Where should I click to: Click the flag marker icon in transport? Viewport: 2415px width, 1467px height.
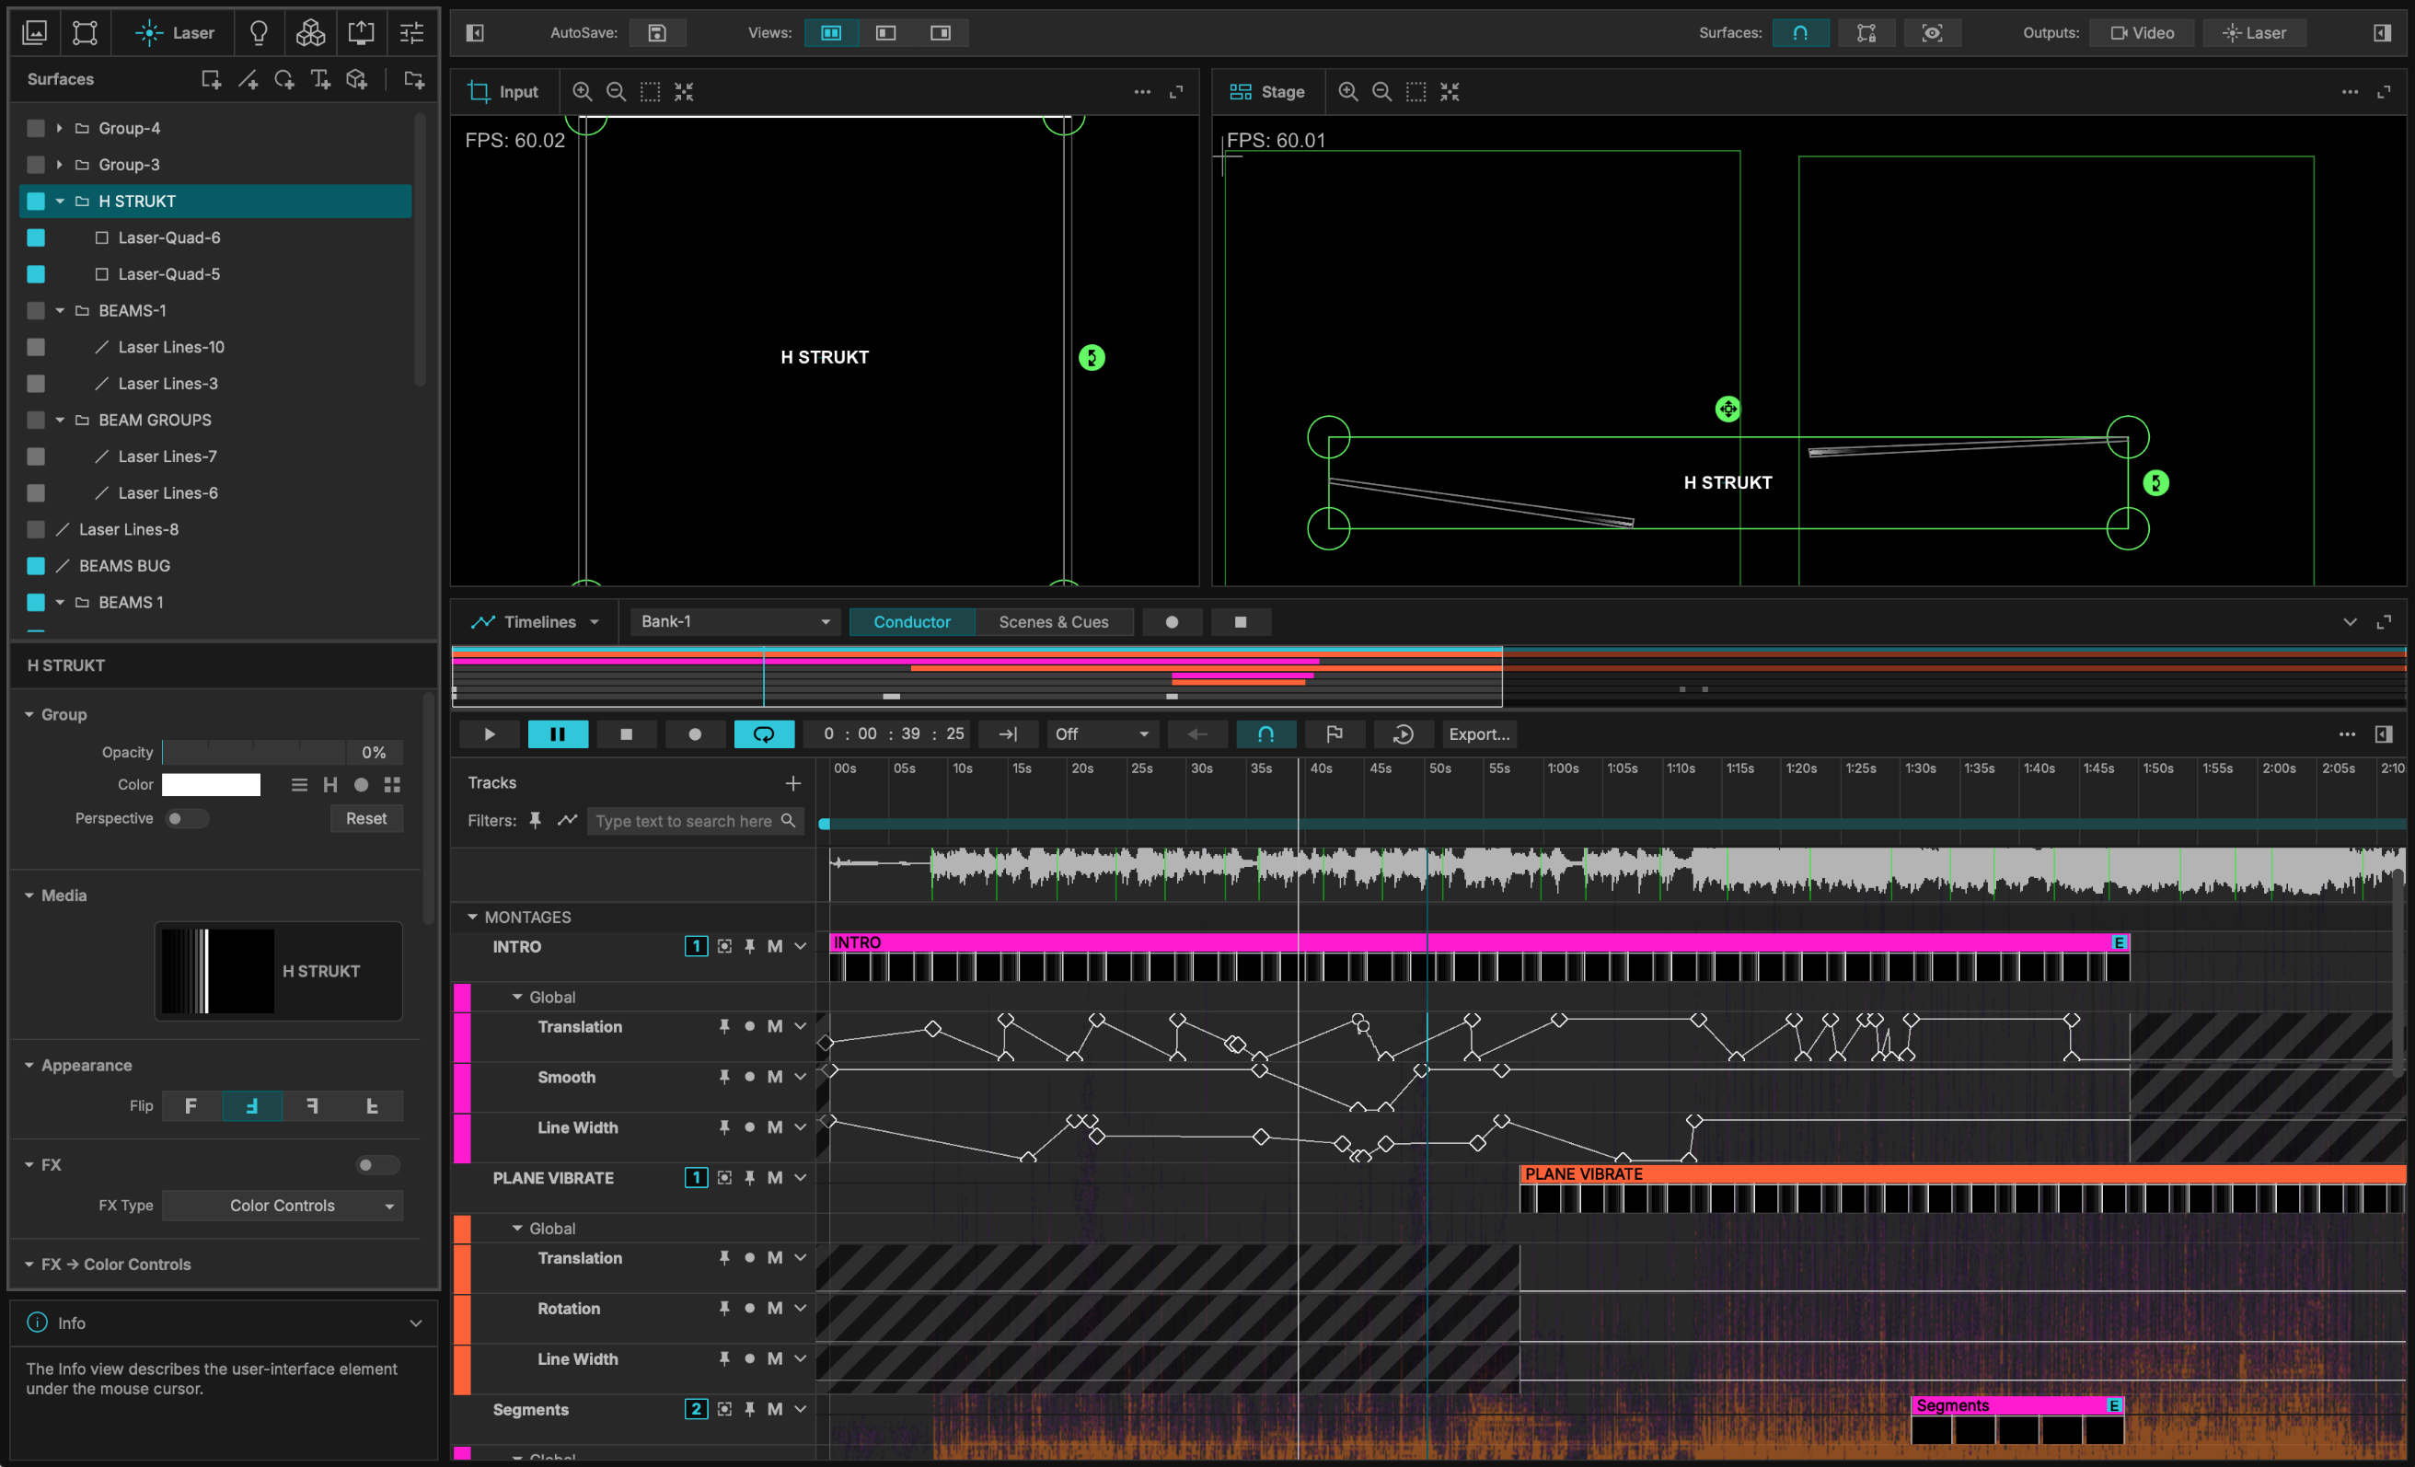1334,734
